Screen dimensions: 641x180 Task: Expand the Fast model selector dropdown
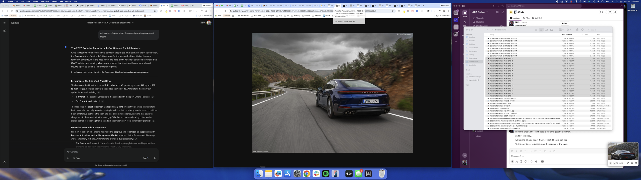point(146,158)
